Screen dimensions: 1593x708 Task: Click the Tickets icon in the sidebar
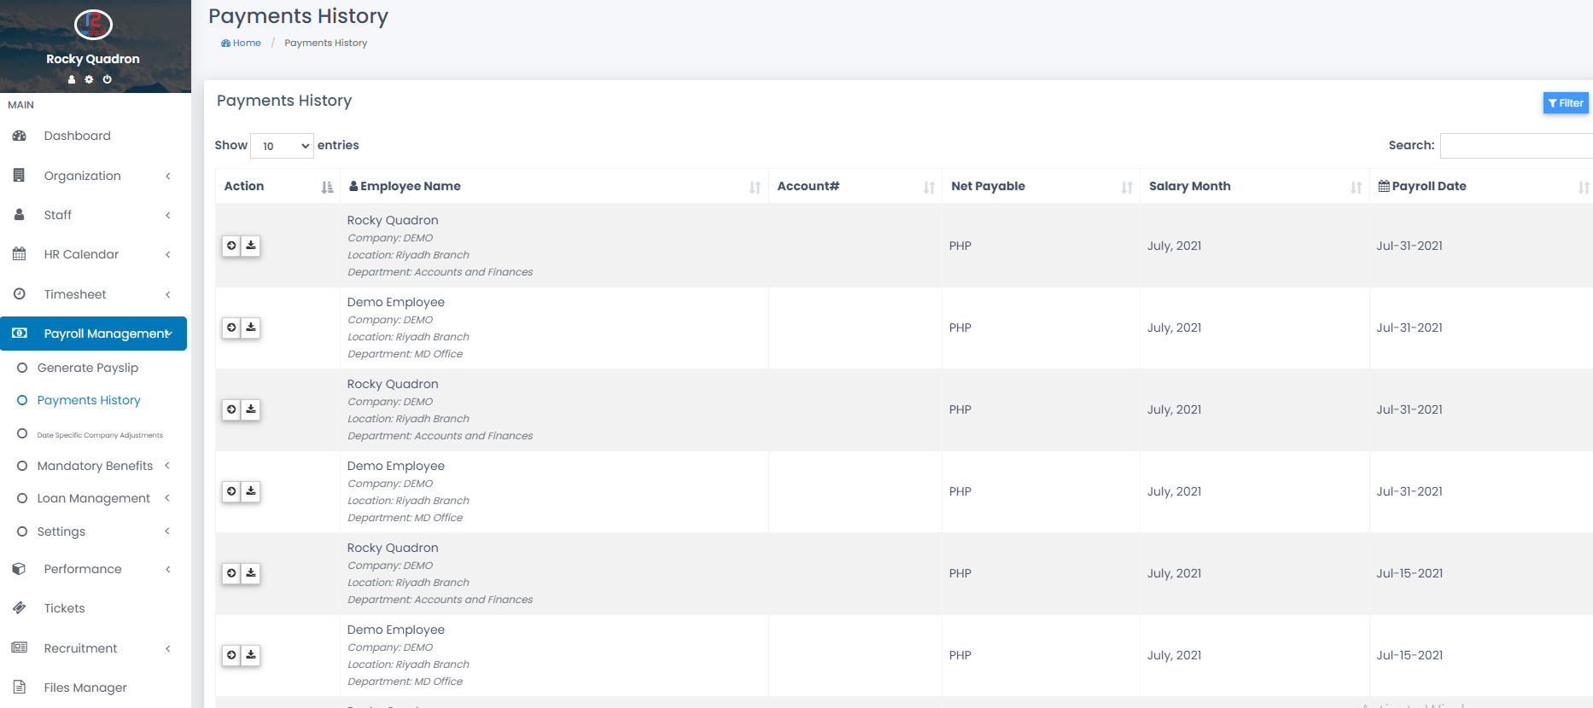coord(20,608)
